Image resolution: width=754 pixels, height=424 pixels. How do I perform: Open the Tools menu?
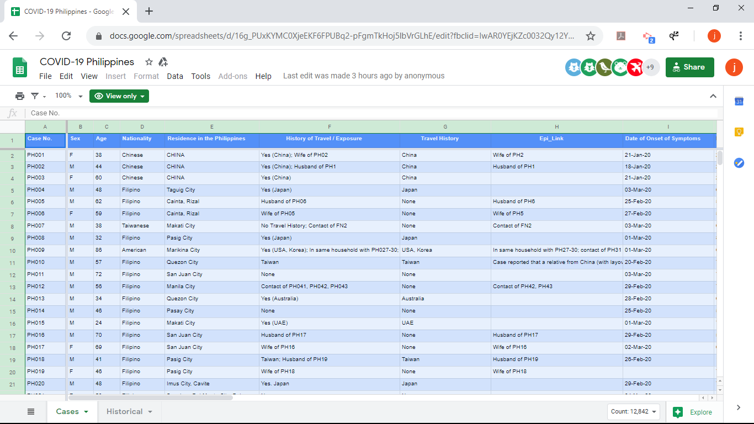point(201,76)
